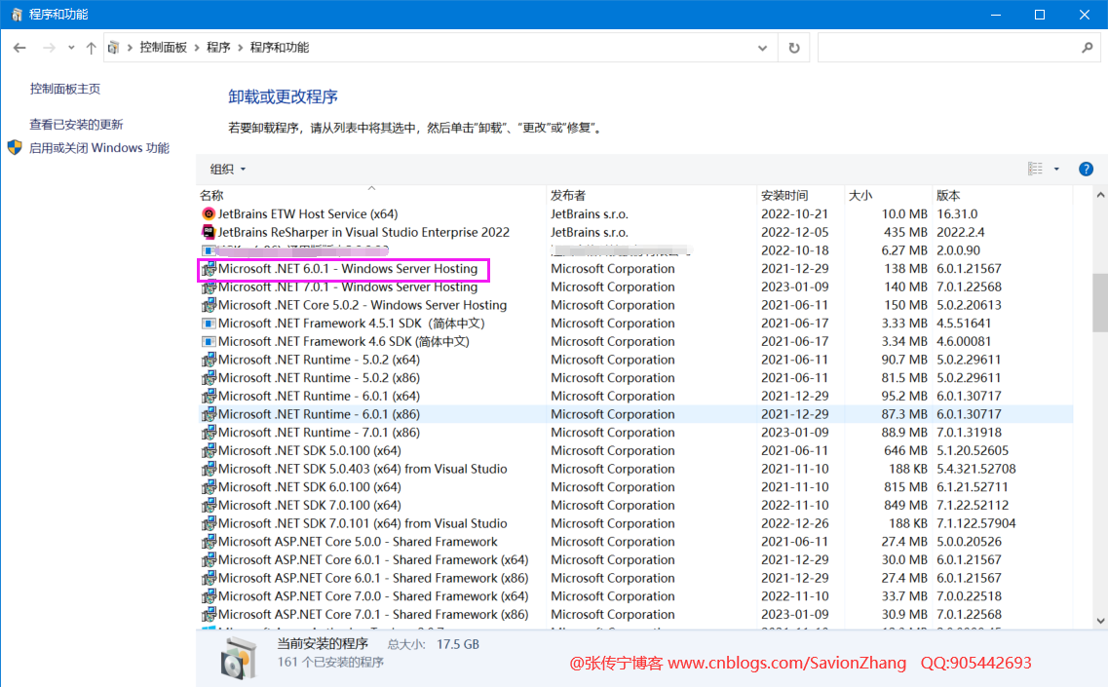Open 查看已安装的更新 link
Image resolution: width=1108 pixels, height=687 pixels.
[x=76, y=125]
